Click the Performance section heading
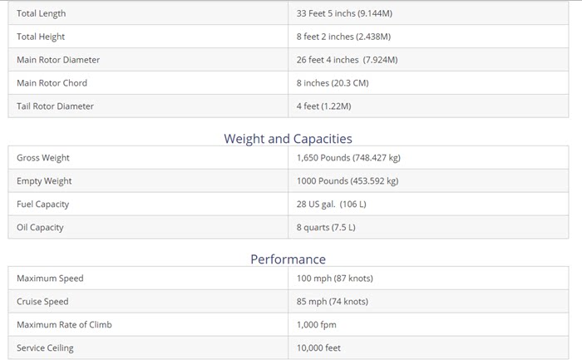This screenshot has height=360, width=582. 288,259
